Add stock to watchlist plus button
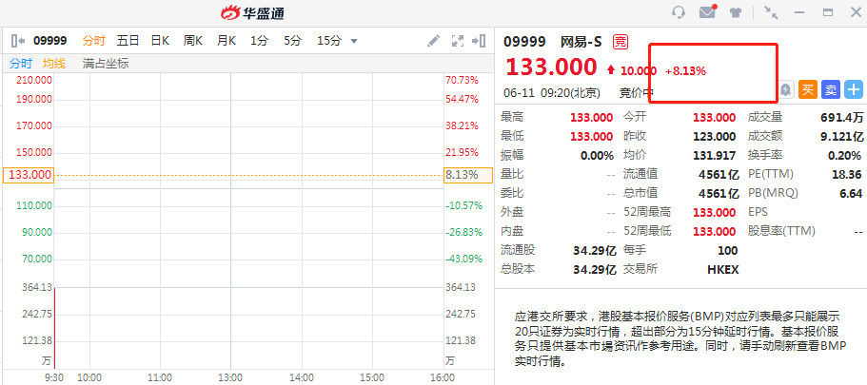 tap(854, 89)
